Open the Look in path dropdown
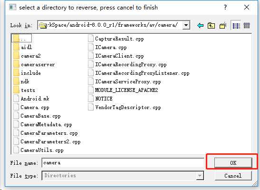 [186, 25]
